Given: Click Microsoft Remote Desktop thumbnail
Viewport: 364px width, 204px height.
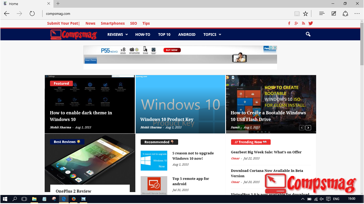Looking at the screenshot, I should click(154, 185).
